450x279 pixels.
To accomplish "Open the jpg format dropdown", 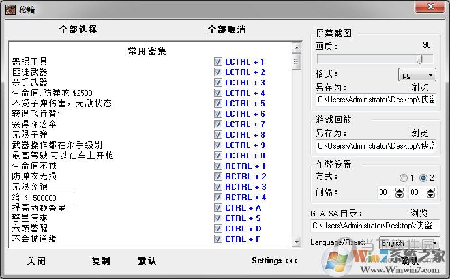I will [417, 75].
